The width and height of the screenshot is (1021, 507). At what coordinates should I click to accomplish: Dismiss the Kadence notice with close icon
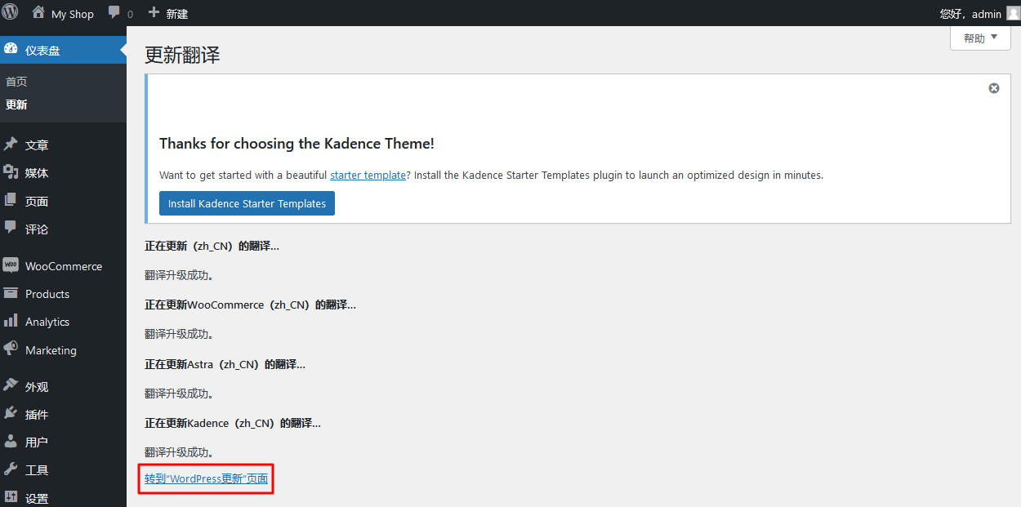click(x=994, y=88)
